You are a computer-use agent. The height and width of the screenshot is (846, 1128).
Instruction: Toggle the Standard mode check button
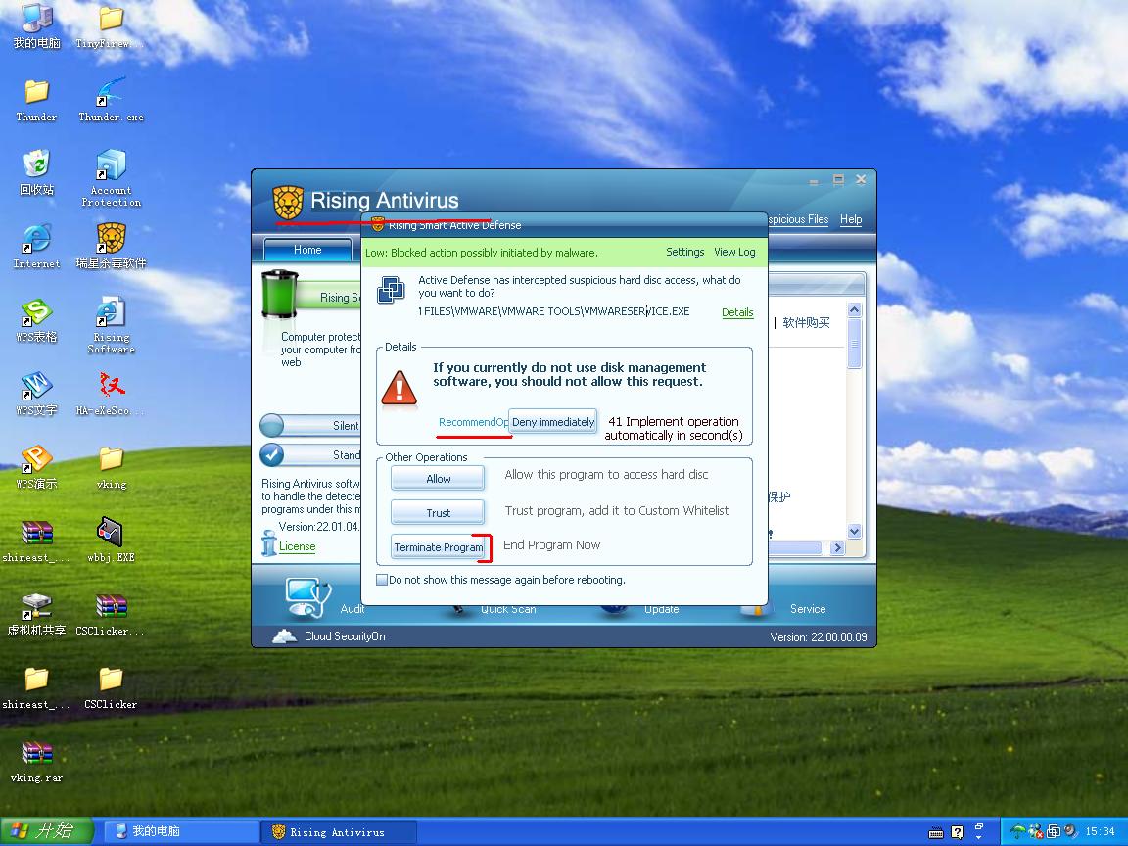pos(272,454)
